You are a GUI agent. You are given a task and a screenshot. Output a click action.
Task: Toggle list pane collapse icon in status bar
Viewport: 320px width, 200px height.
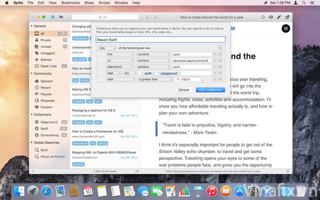click(x=137, y=171)
